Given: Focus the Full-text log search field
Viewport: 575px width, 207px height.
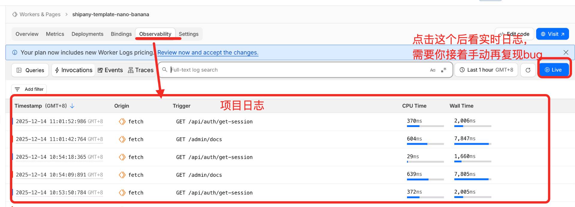Looking at the screenshot, I should point(296,70).
